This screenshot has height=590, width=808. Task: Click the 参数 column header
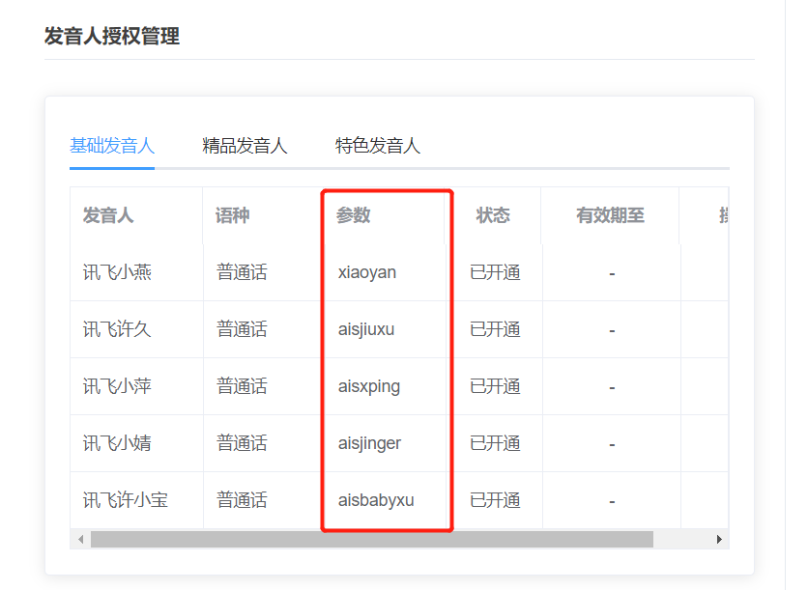(354, 215)
